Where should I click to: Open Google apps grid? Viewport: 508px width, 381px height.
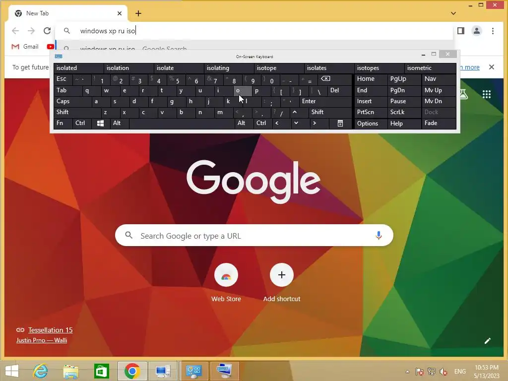pyautogui.click(x=487, y=94)
